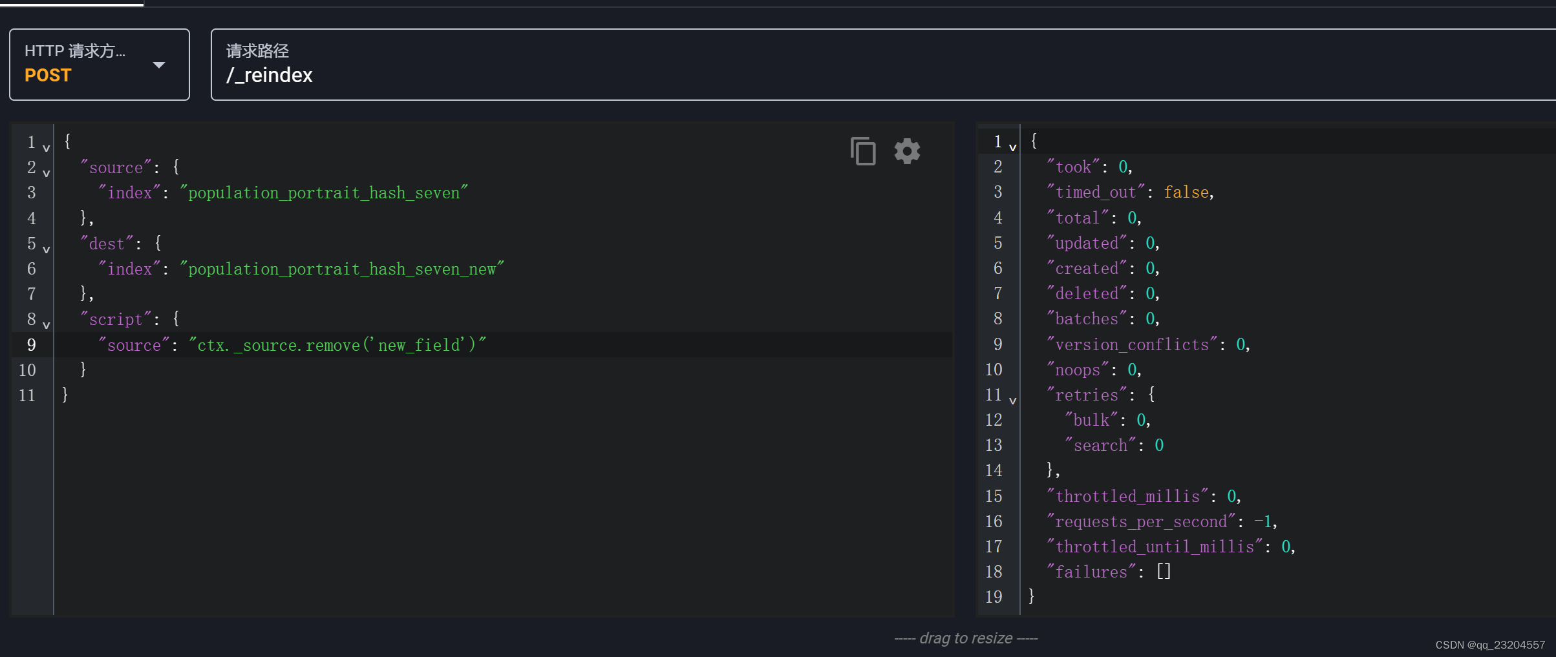Click the "drag to resize" handle
The image size is (1556, 657).
[966, 638]
